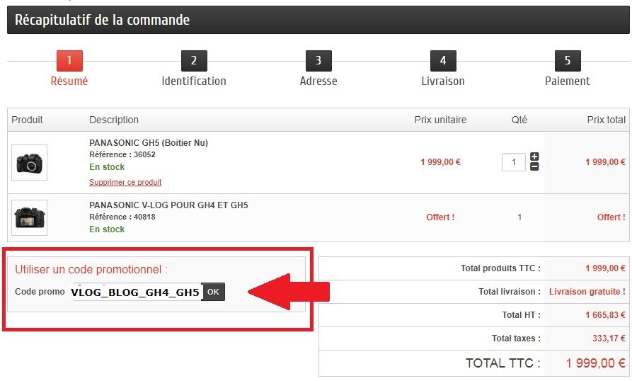The width and height of the screenshot is (632, 381).
Task: Click the V-LOG unit price Offert !
Action: click(x=440, y=217)
